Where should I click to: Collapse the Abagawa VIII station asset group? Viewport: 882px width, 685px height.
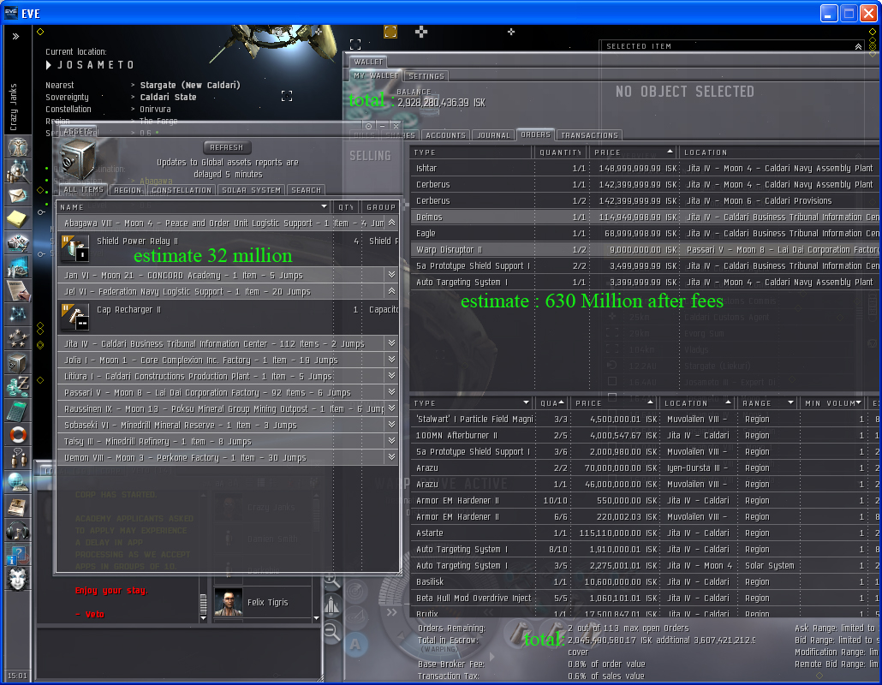coord(391,223)
